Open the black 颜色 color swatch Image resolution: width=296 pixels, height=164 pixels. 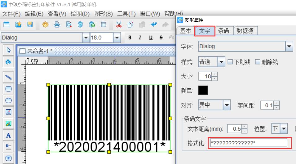[x=203, y=90]
